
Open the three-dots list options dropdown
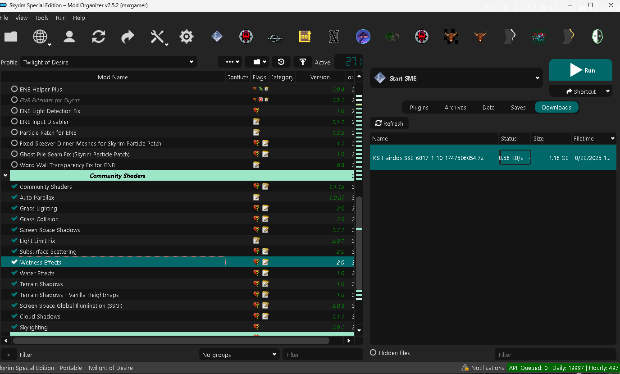coord(230,62)
